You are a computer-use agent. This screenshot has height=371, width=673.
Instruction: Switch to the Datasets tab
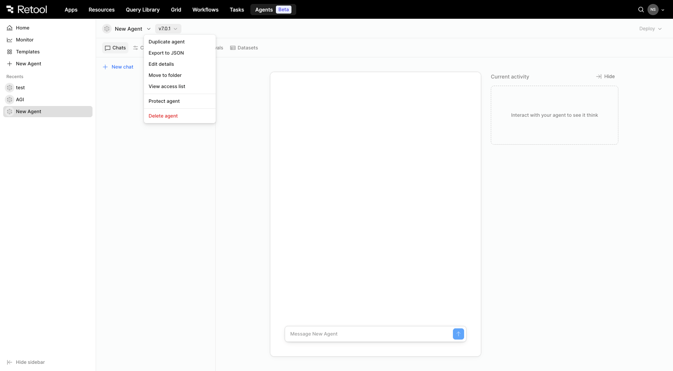point(244,48)
